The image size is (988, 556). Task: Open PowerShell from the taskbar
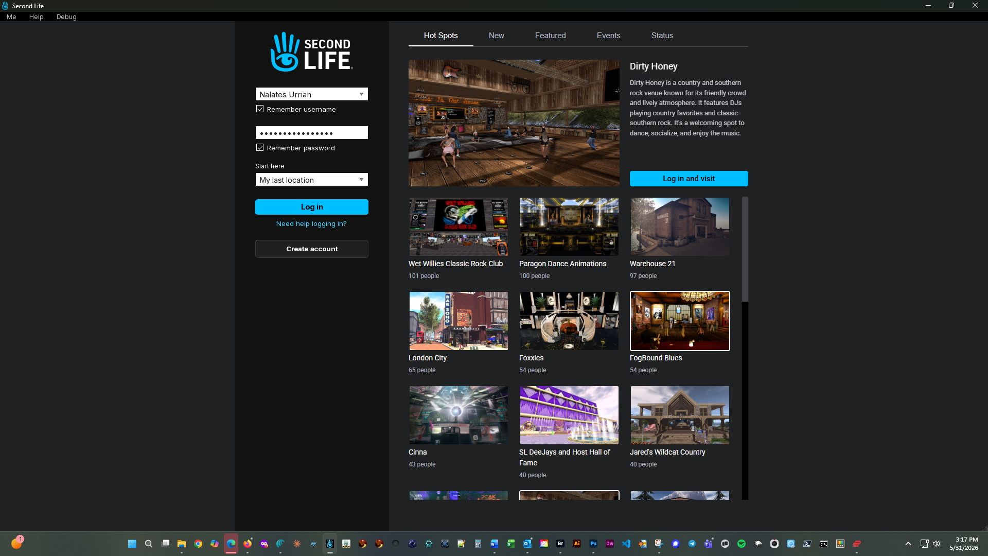807,544
